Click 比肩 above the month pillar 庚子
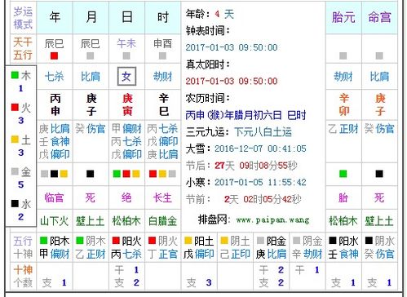The height and width of the screenshot is (297, 407). click(x=91, y=77)
